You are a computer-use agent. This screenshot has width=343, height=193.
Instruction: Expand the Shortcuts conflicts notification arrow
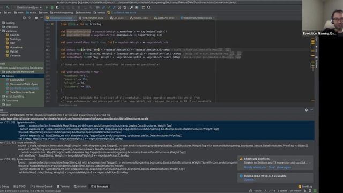310,163
